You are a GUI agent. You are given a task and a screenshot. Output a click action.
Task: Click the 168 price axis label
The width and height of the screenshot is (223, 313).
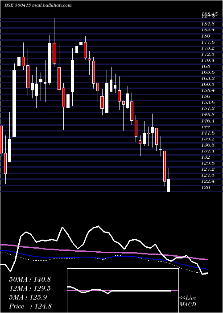click(x=206, y=67)
